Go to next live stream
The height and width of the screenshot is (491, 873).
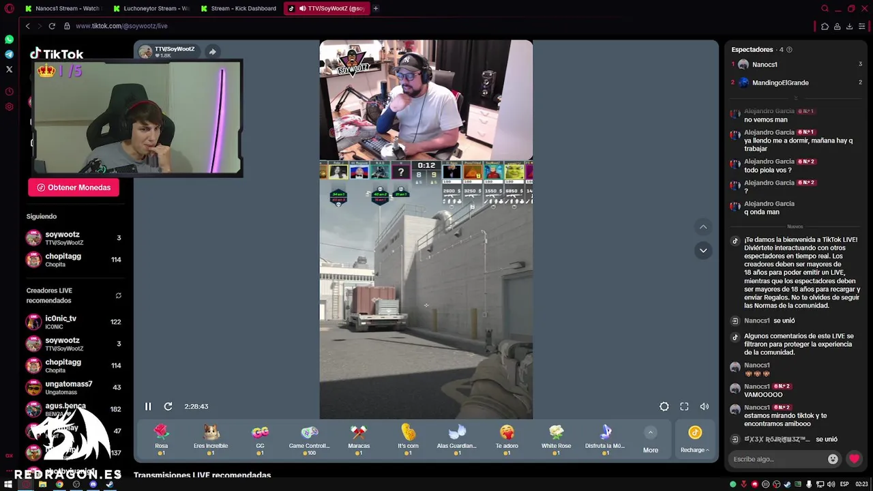coord(703,250)
